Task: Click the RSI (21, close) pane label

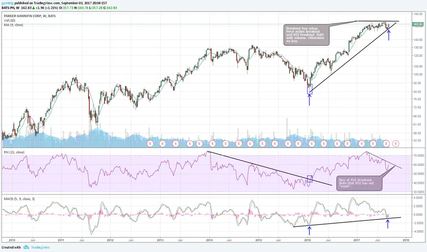Action: point(14,152)
